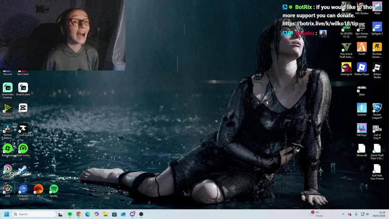
Task: Open the Steam desktop shortcut
Action: click(x=23, y=171)
